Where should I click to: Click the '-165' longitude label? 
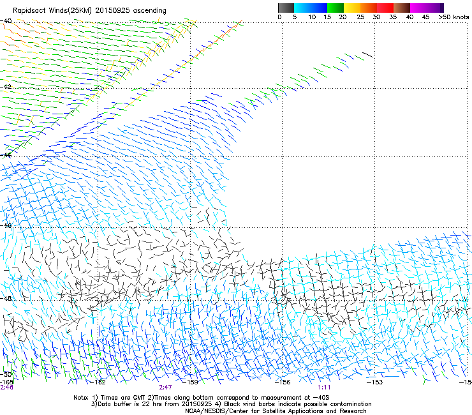point(6,382)
